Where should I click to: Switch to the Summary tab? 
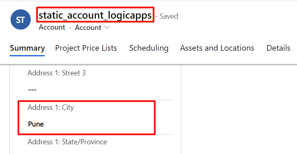point(27,48)
